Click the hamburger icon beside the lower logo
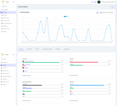This screenshot has height=106, width=117. tap(13, 55)
